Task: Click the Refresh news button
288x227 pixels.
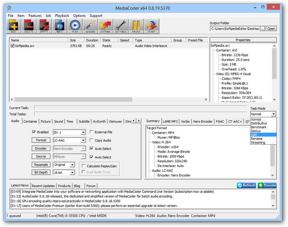Action: pyautogui.click(x=247, y=185)
